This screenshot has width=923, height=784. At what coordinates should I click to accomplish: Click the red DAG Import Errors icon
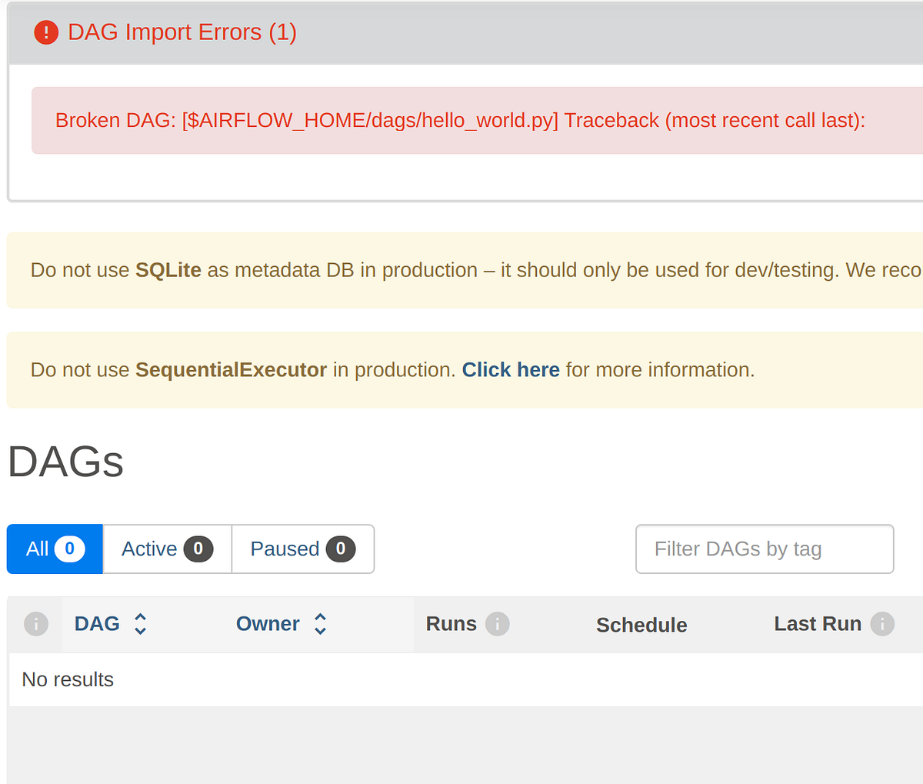[45, 32]
